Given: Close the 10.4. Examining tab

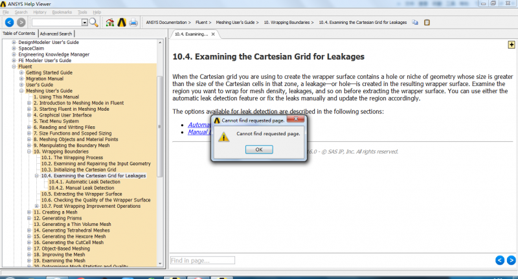Looking at the screenshot, I should pos(213,34).
